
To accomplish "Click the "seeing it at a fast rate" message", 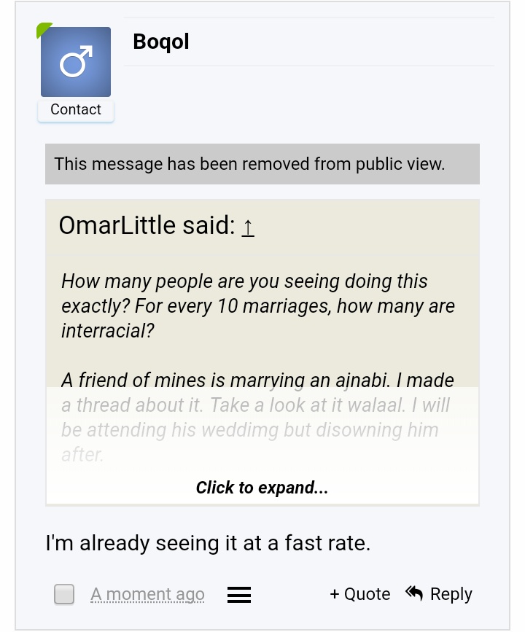I will click(208, 543).
